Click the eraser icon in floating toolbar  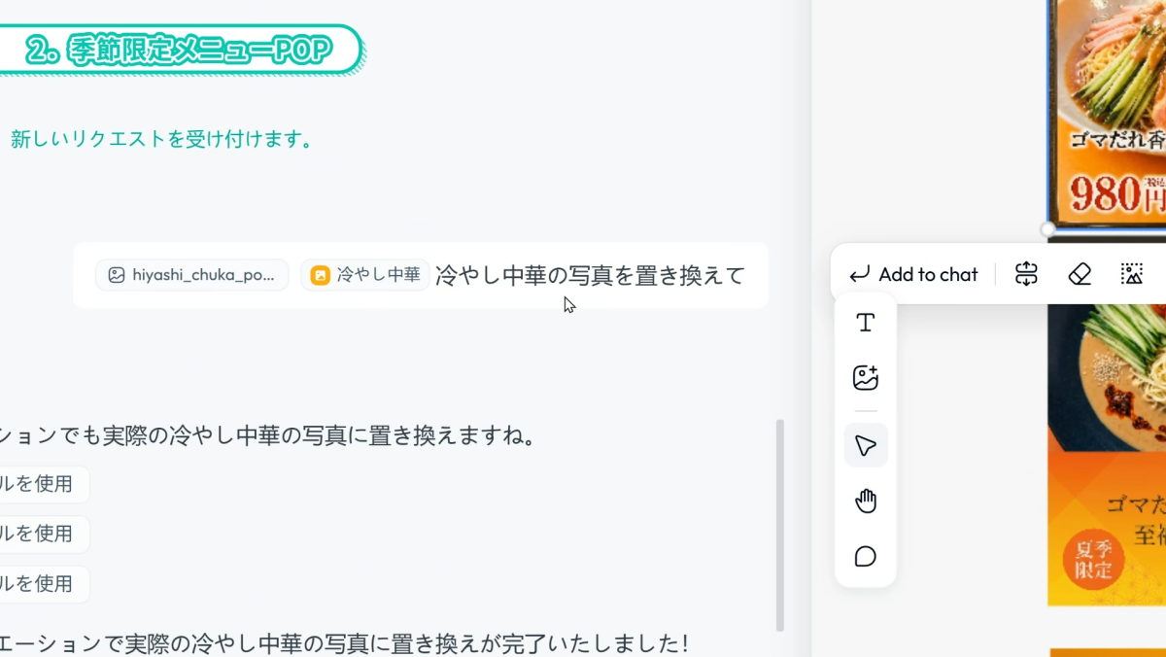(x=1080, y=275)
